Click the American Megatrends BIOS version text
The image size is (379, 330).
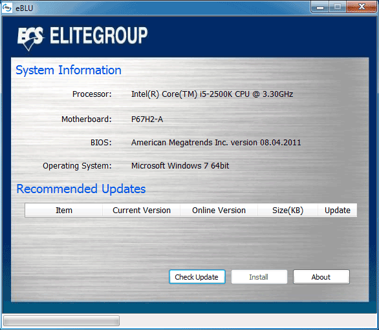[216, 143]
